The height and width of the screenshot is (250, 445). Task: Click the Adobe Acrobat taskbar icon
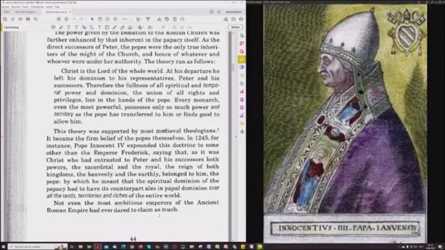98,247
